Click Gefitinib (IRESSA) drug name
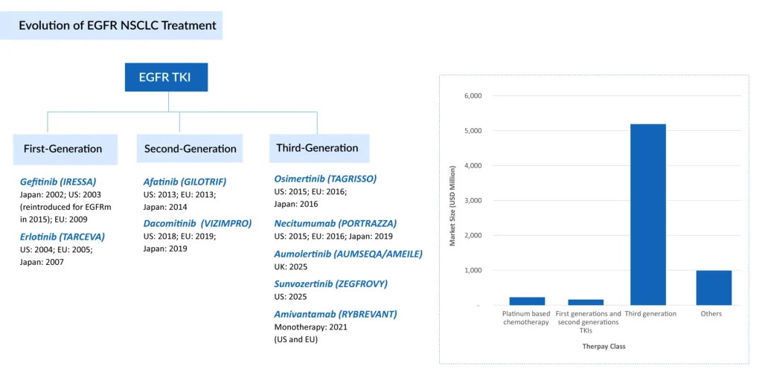Viewport: 762px width, 372px height. [x=58, y=182]
